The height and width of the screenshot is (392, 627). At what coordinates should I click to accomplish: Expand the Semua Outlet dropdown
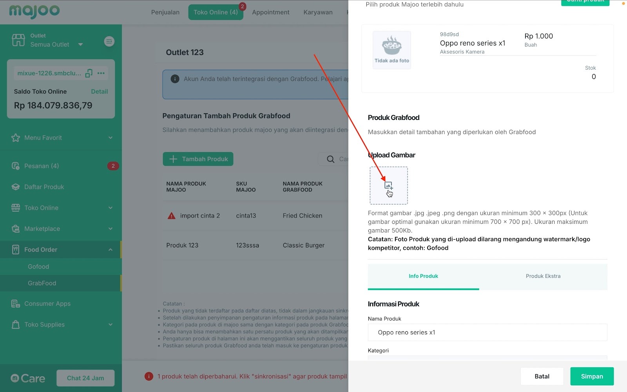tap(80, 44)
